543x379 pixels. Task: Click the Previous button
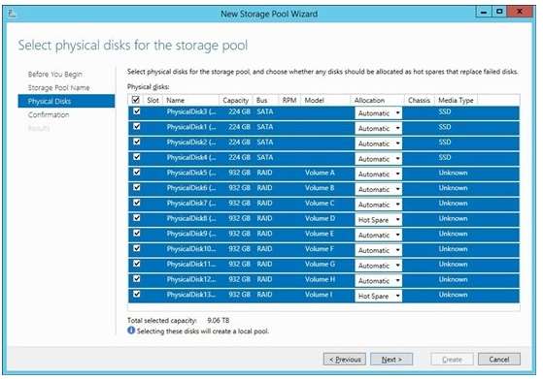pos(345,360)
